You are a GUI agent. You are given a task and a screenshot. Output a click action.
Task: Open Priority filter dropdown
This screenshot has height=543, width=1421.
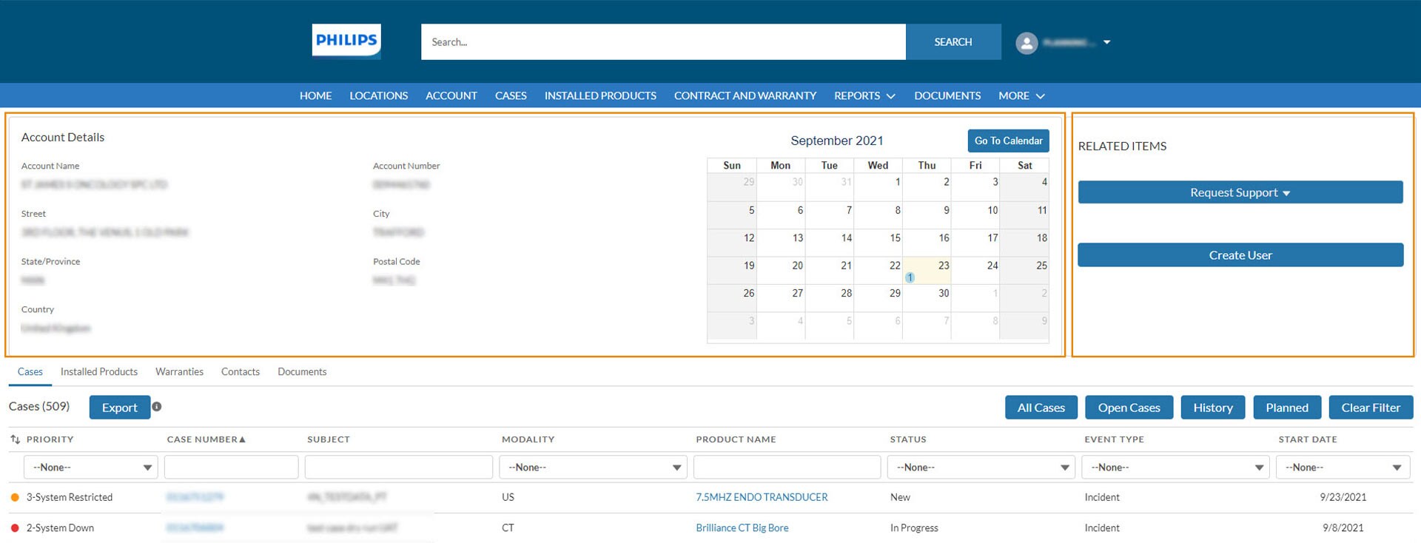(91, 468)
